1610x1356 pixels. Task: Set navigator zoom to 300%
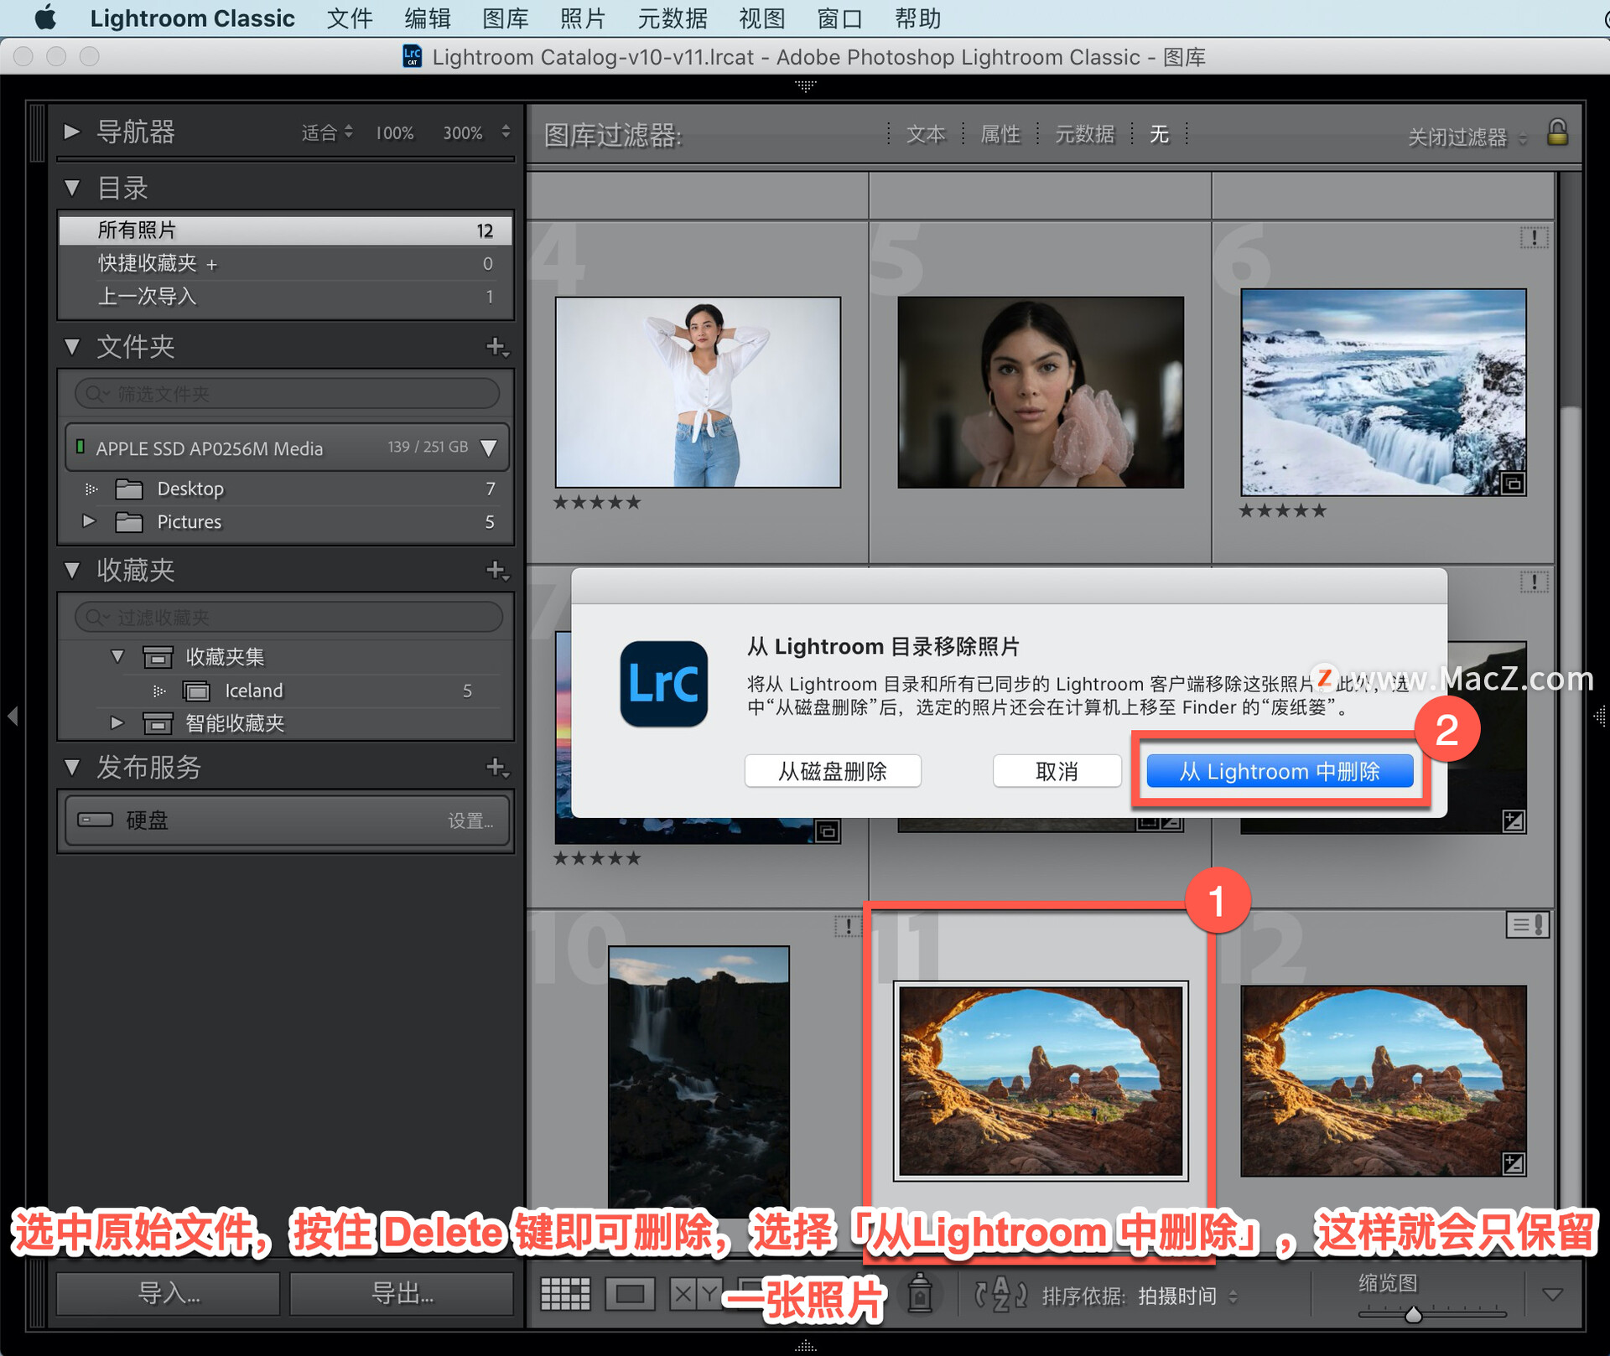(462, 132)
